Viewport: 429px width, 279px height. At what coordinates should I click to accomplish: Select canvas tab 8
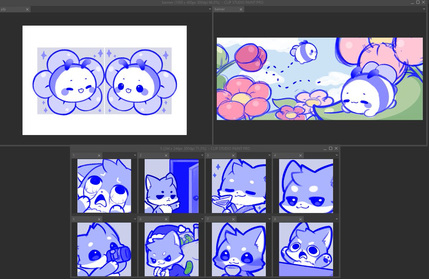click(284, 219)
